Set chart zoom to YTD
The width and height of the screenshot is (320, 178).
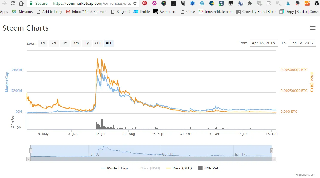[98, 43]
